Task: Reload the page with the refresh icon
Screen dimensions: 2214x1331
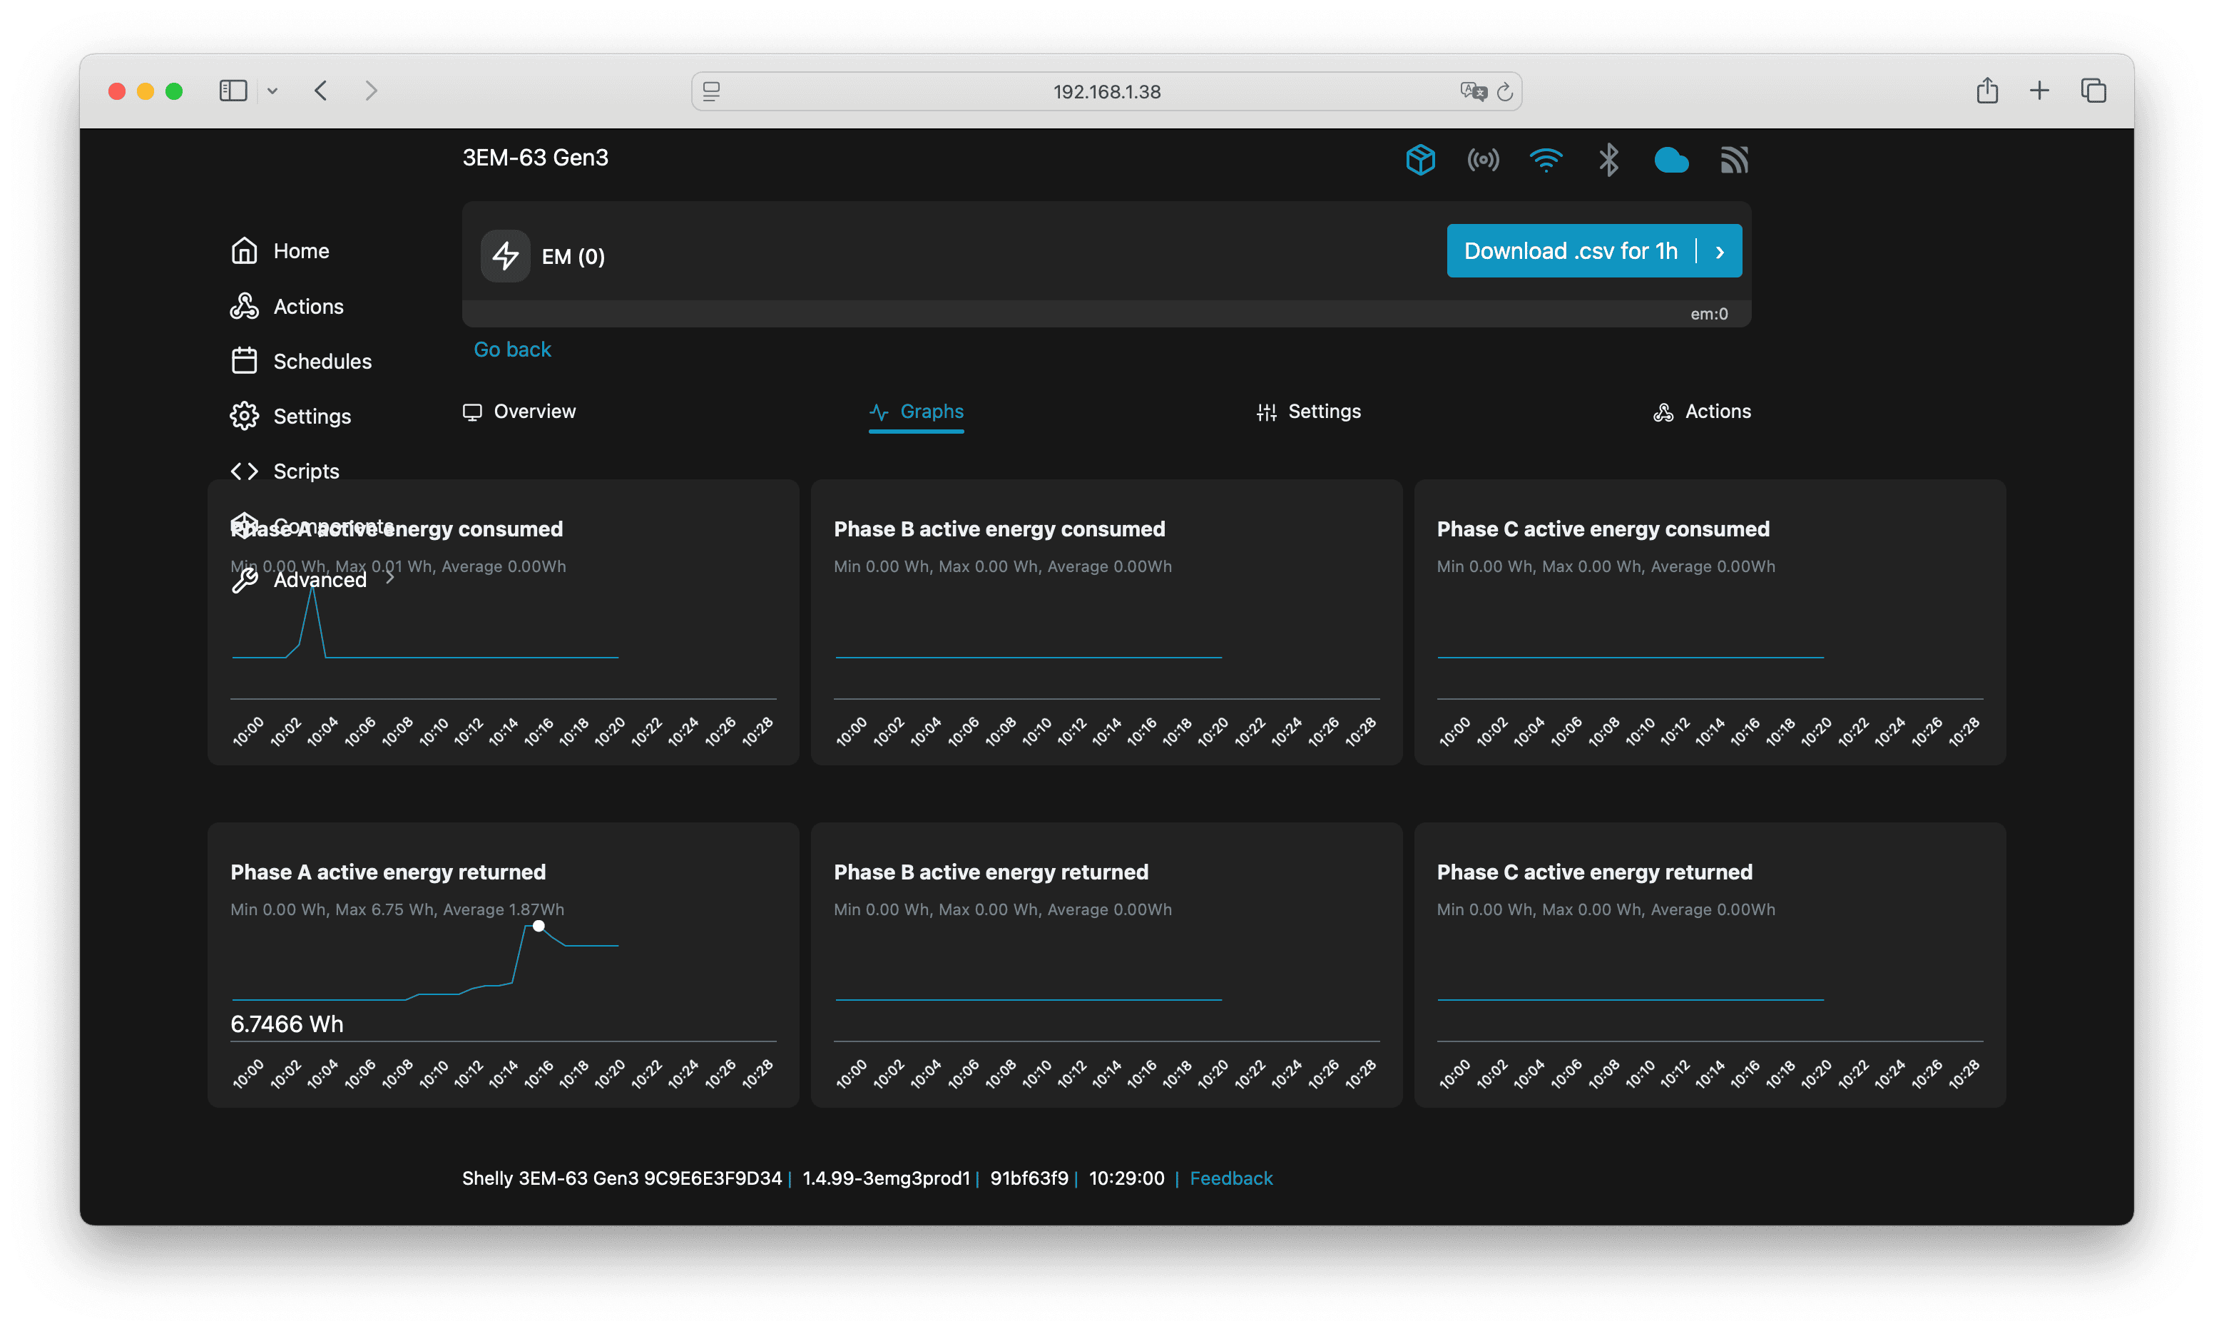Action: pos(1505,91)
